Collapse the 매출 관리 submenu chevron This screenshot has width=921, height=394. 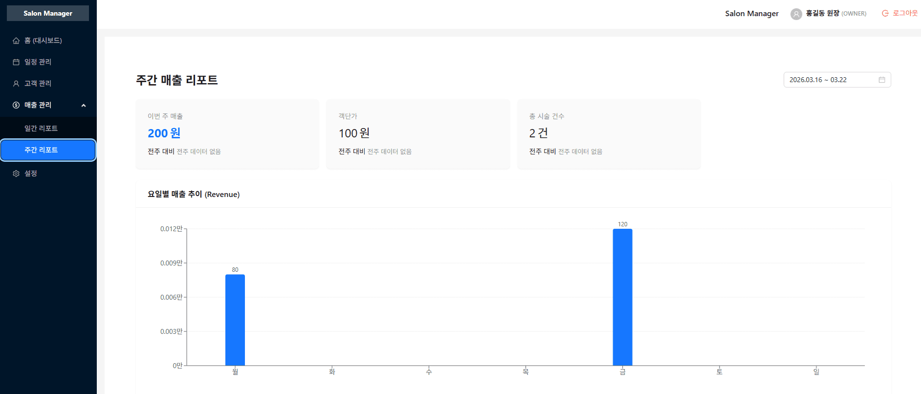[x=84, y=105]
